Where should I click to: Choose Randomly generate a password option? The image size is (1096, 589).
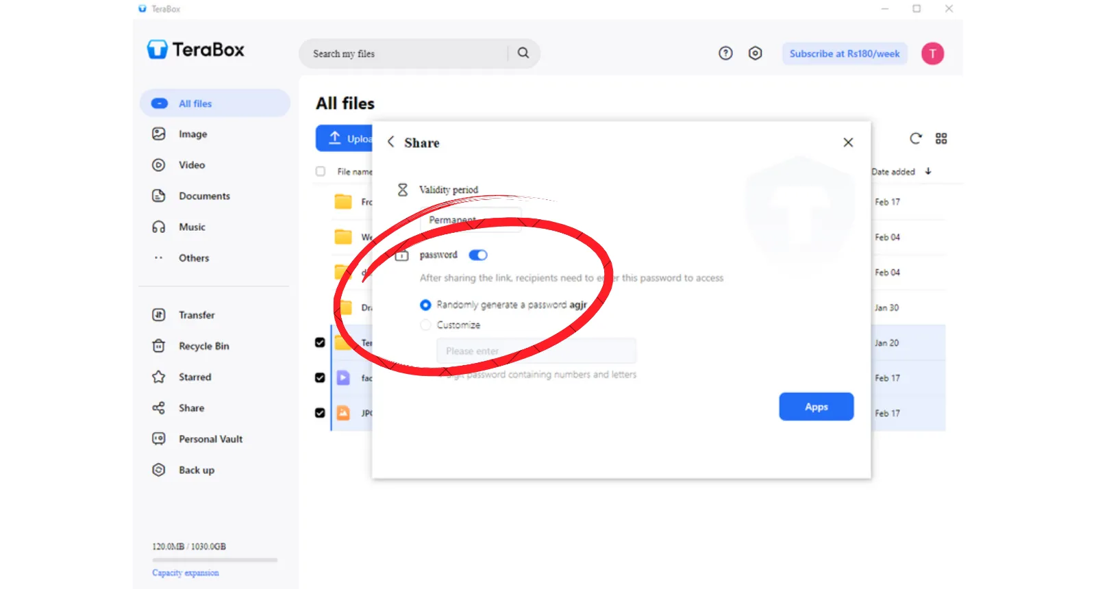coord(426,305)
